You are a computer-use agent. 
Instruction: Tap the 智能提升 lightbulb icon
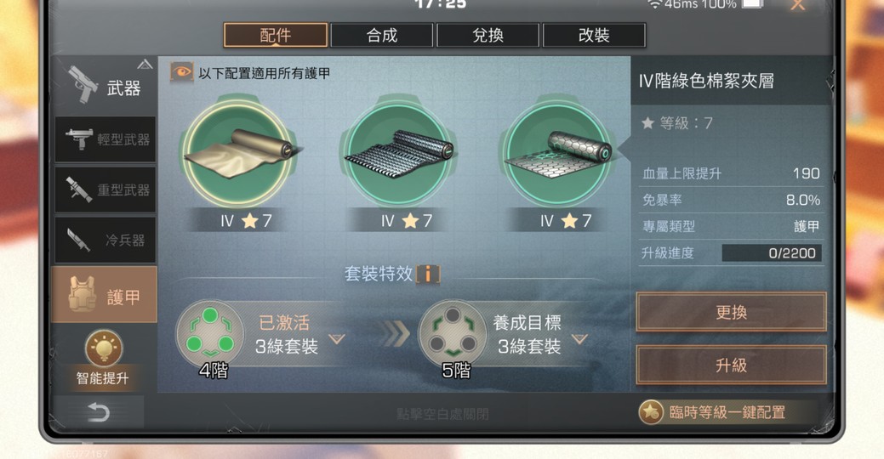tap(103, 348)
